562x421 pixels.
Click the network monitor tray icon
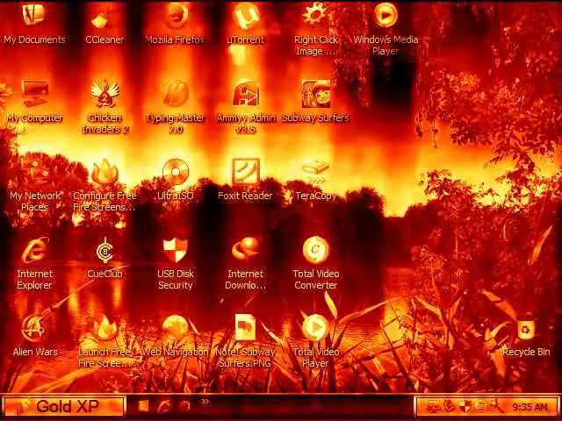tap(434, 407)
